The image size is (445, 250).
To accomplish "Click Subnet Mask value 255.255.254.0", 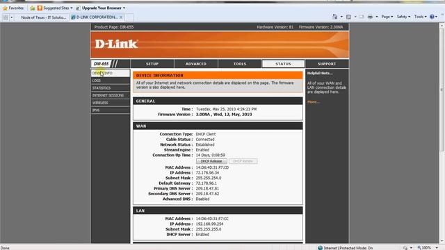I will (x=209, y=178).
